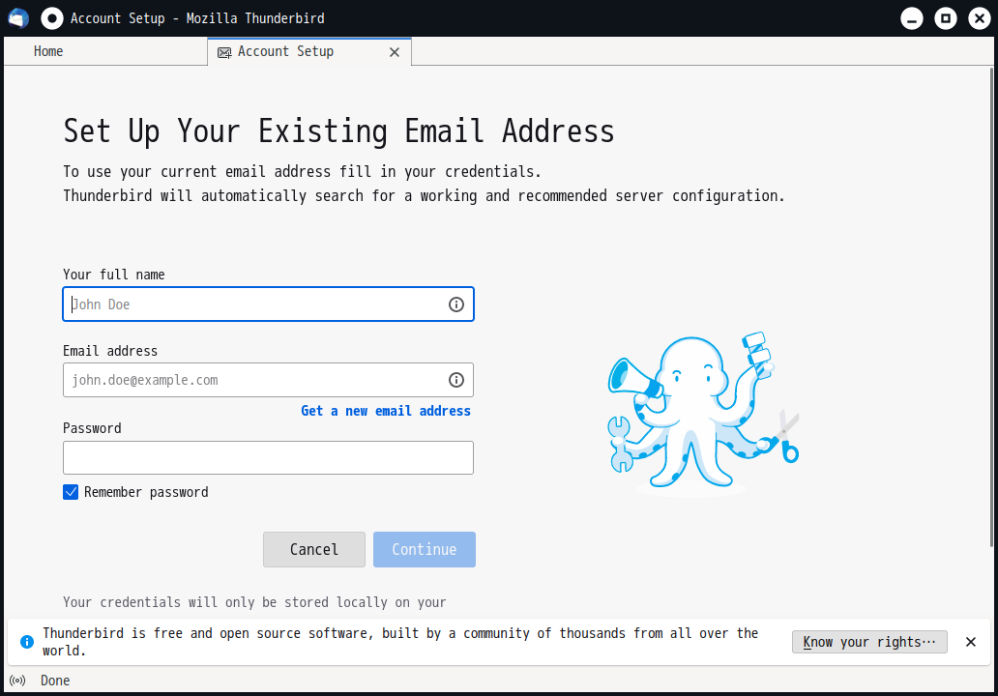This screenshot has height=696, width=998.
Task: Click the Thunderbird logo in title bar
Action: (x=18, y=18)
